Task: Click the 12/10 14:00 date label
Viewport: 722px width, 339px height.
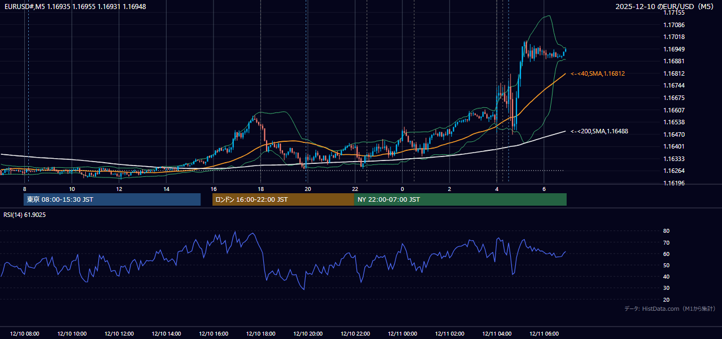Action: pyautogui.click(x=166, y=334)
